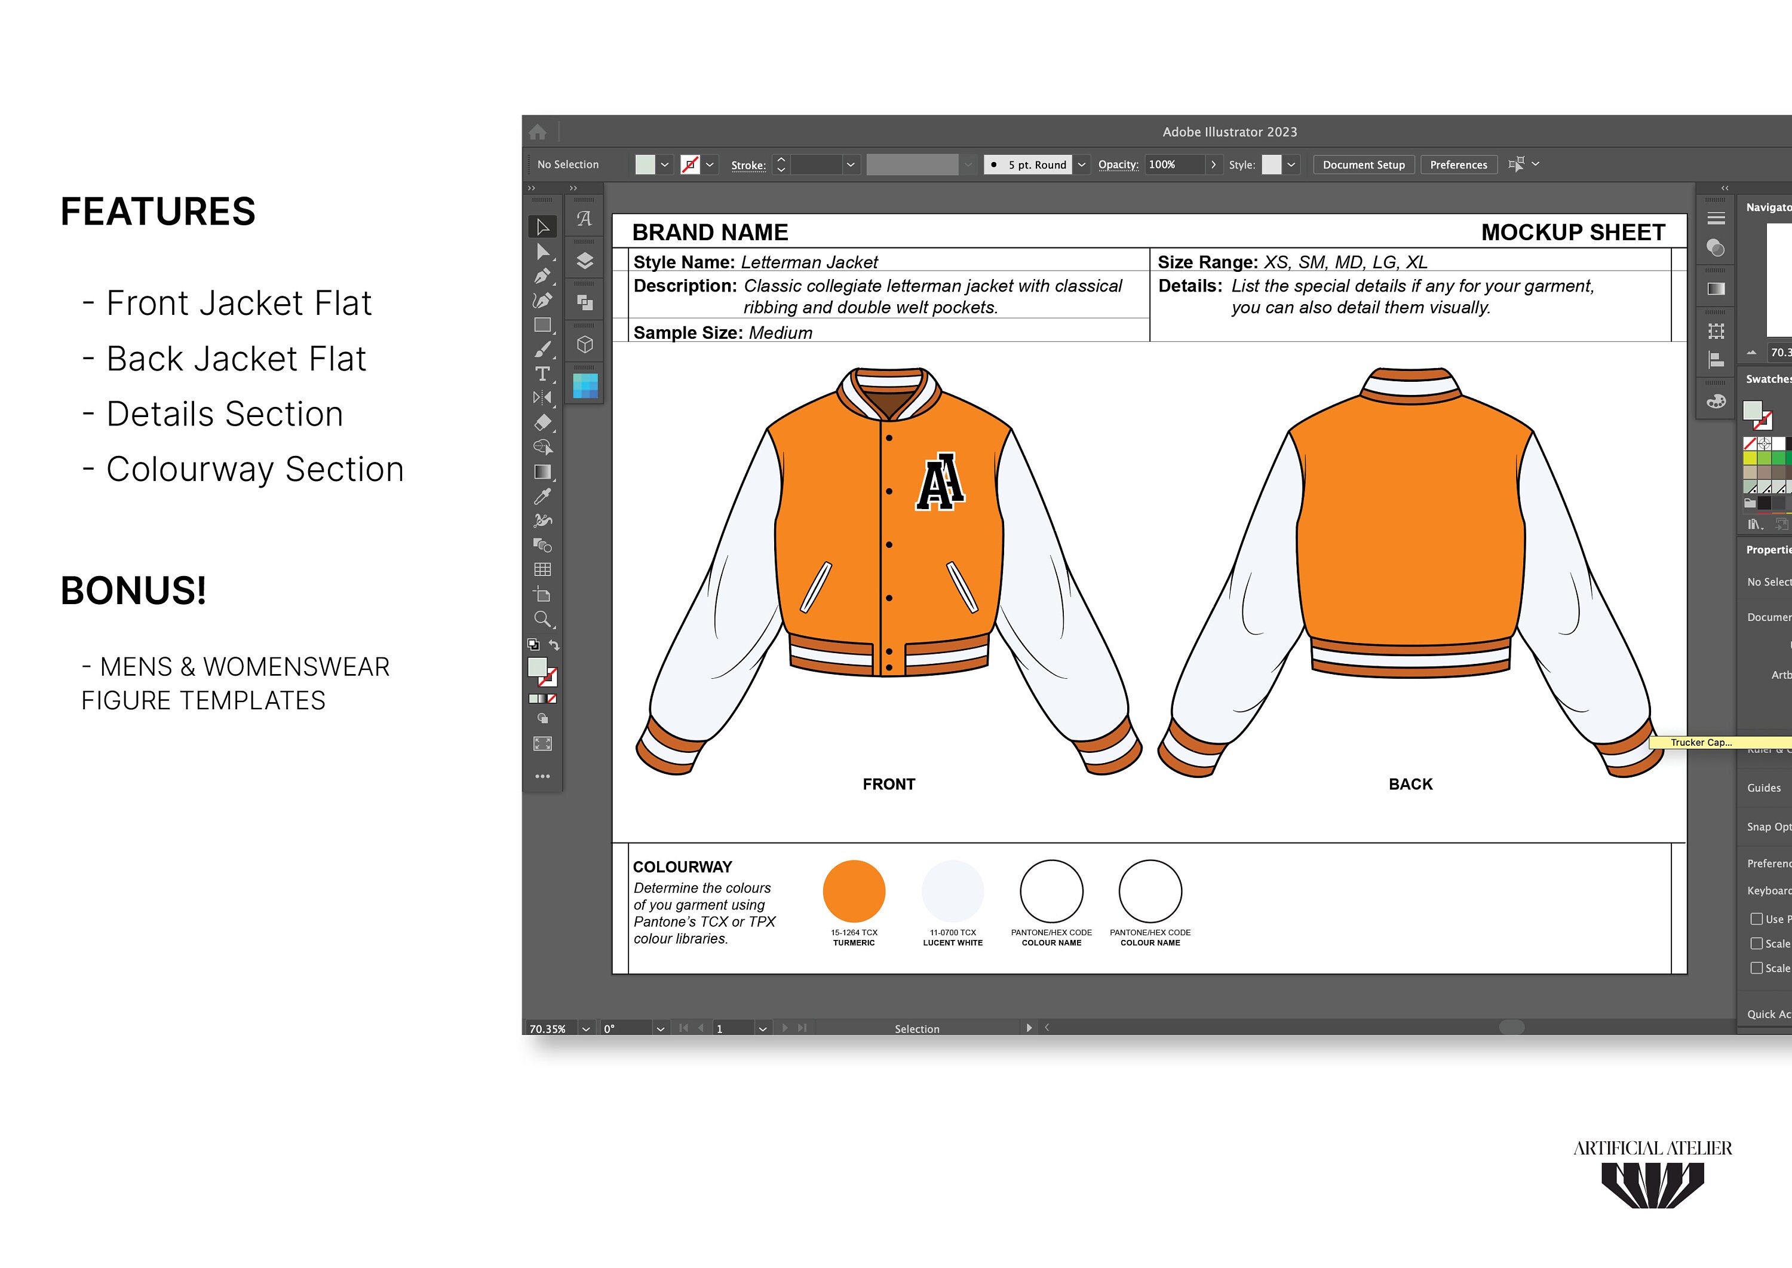
Task: Switch to the Swatches panel tab
Action: [x=1769, y=379]
